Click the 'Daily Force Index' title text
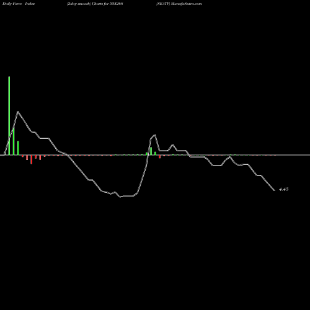The width and height of the screenshot is (310, 310). point(19,4)
